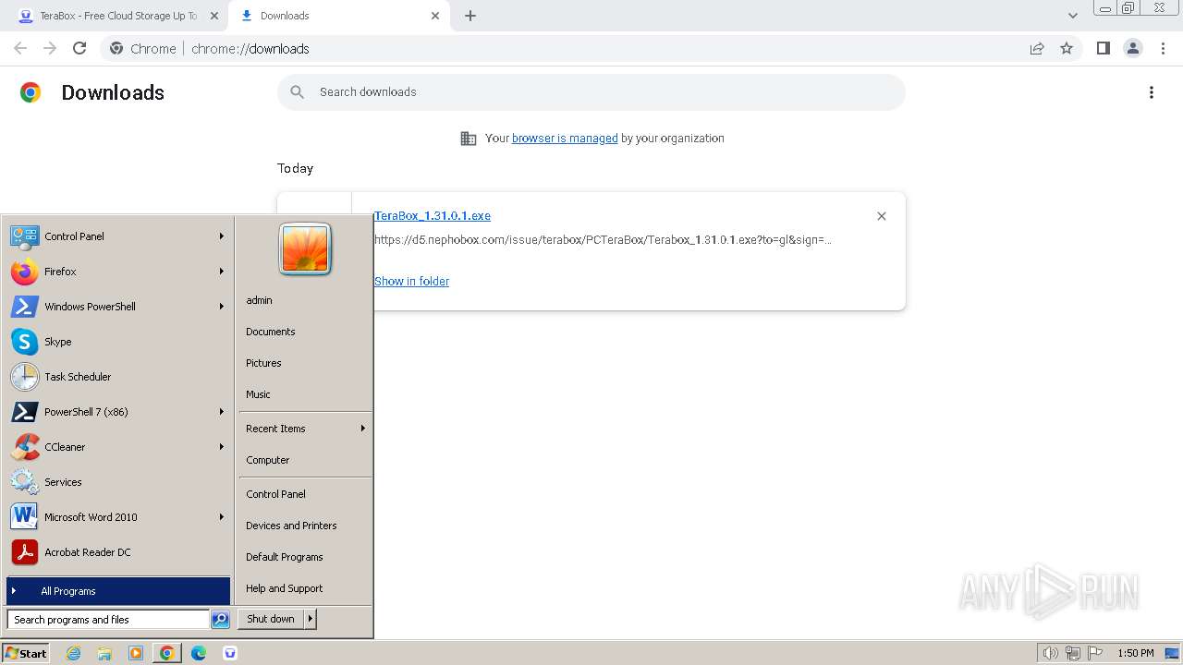Open Downloads page more actions menu
This screenshot has width=1183, height=665.
pos(1152,92)
